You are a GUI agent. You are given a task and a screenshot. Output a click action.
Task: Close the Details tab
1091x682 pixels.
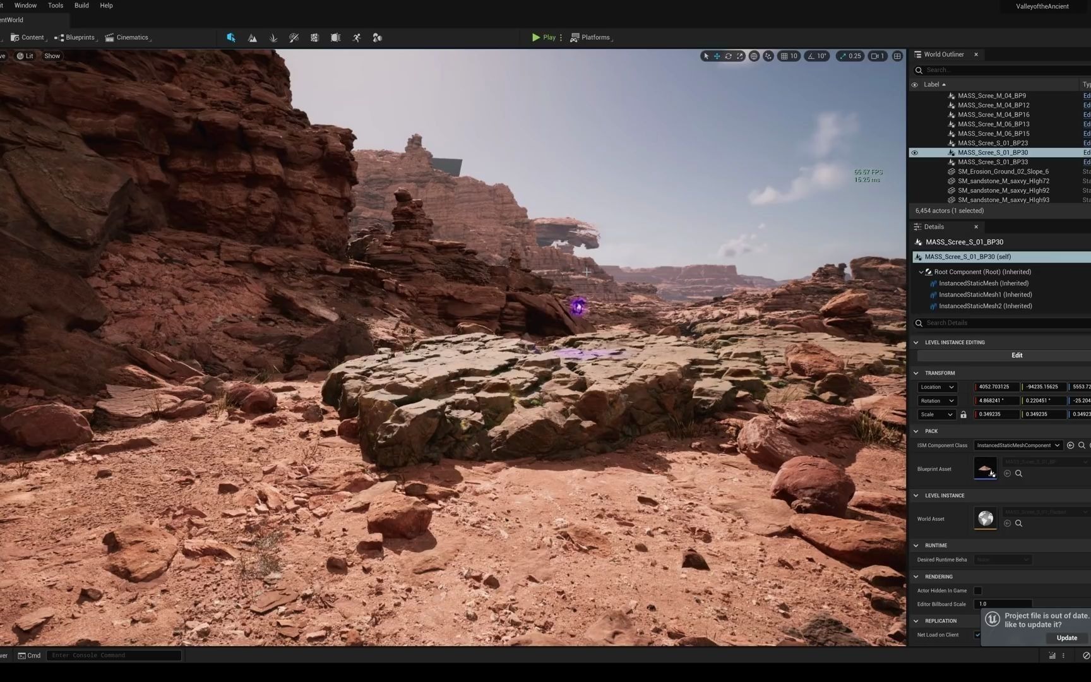coord(976,227)
